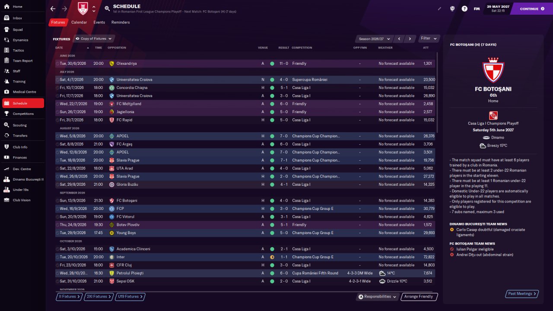
Task: Switch to the Calendar tab
Action: coord(79,22)
